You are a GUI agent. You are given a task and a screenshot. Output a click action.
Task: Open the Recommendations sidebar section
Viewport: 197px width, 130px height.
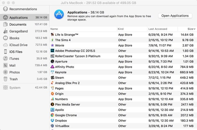pos(25,9)
